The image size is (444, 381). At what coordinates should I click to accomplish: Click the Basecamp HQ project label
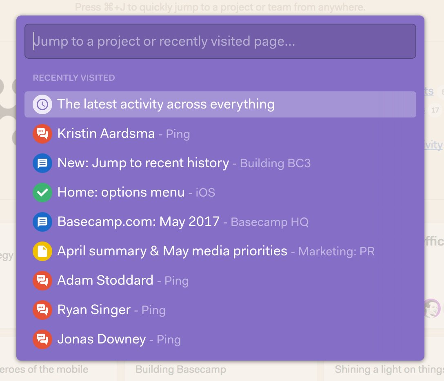(270, 222)
